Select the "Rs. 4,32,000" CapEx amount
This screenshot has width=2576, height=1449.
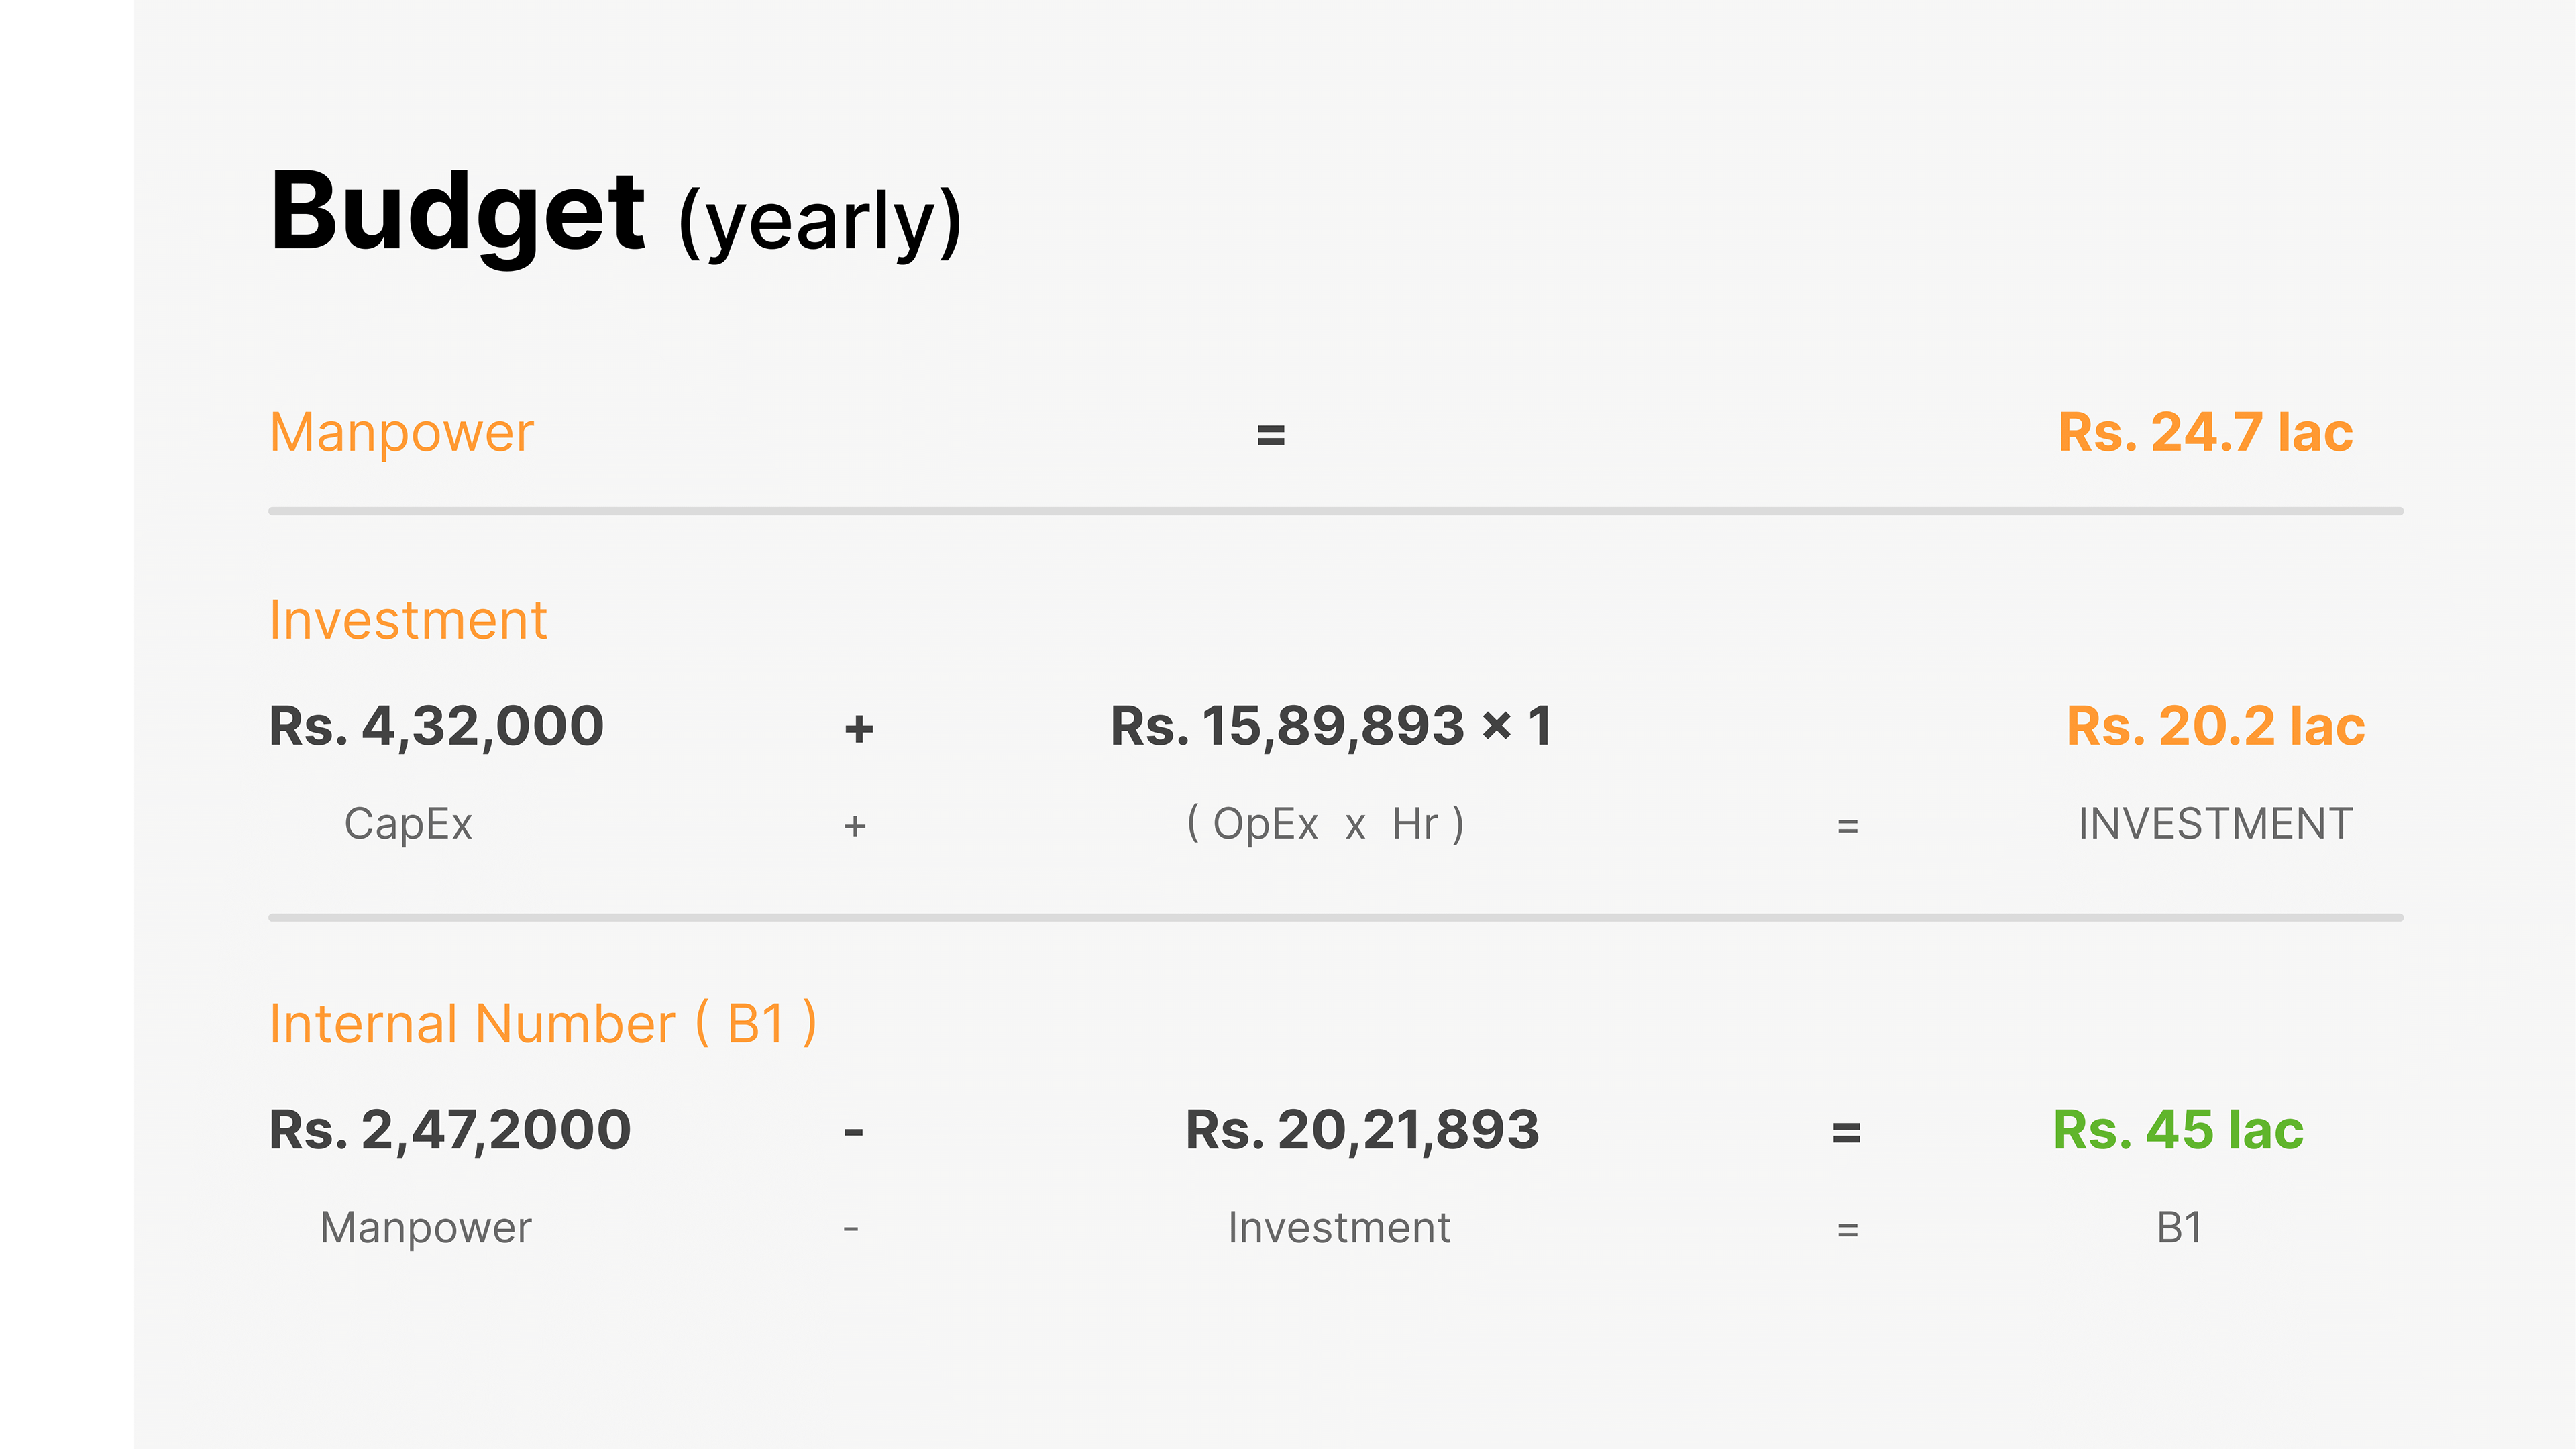(x=436, y=726)
